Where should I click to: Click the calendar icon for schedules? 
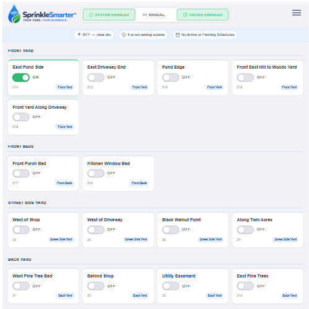pos(178,35)
